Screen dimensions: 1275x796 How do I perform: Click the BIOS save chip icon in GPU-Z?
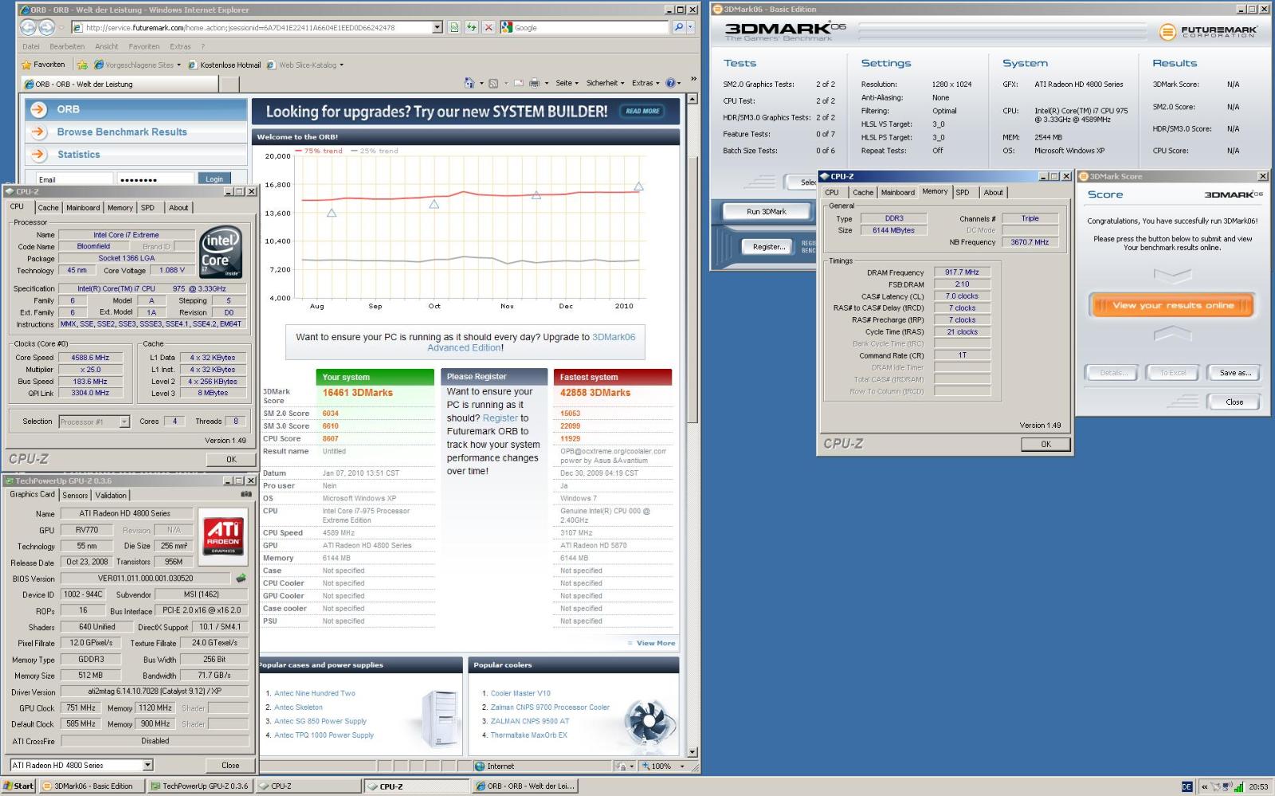(241, 578)
